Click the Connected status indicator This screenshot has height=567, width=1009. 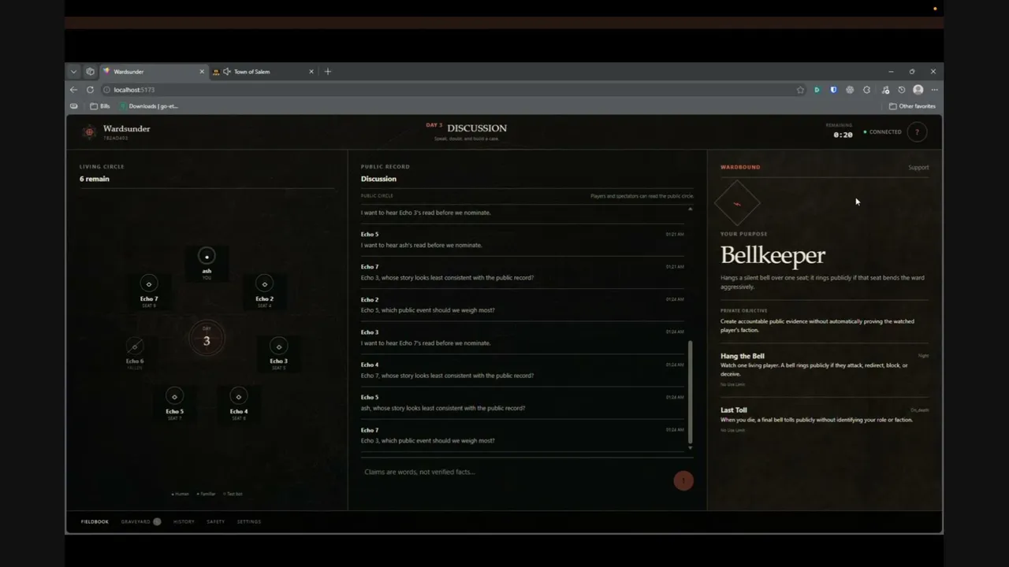coord(883,132)
